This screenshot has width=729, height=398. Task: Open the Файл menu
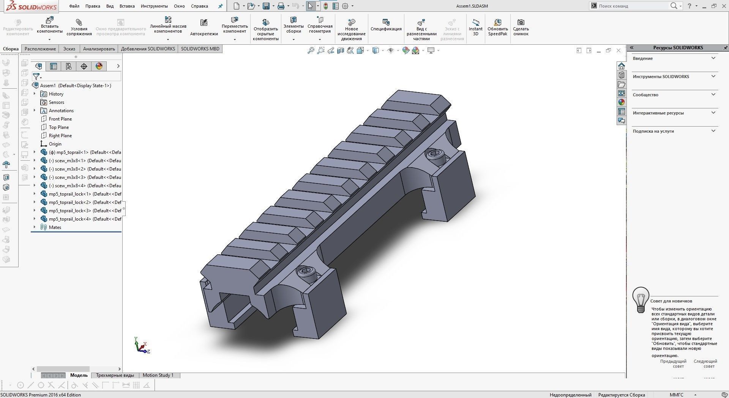point(74,6)
